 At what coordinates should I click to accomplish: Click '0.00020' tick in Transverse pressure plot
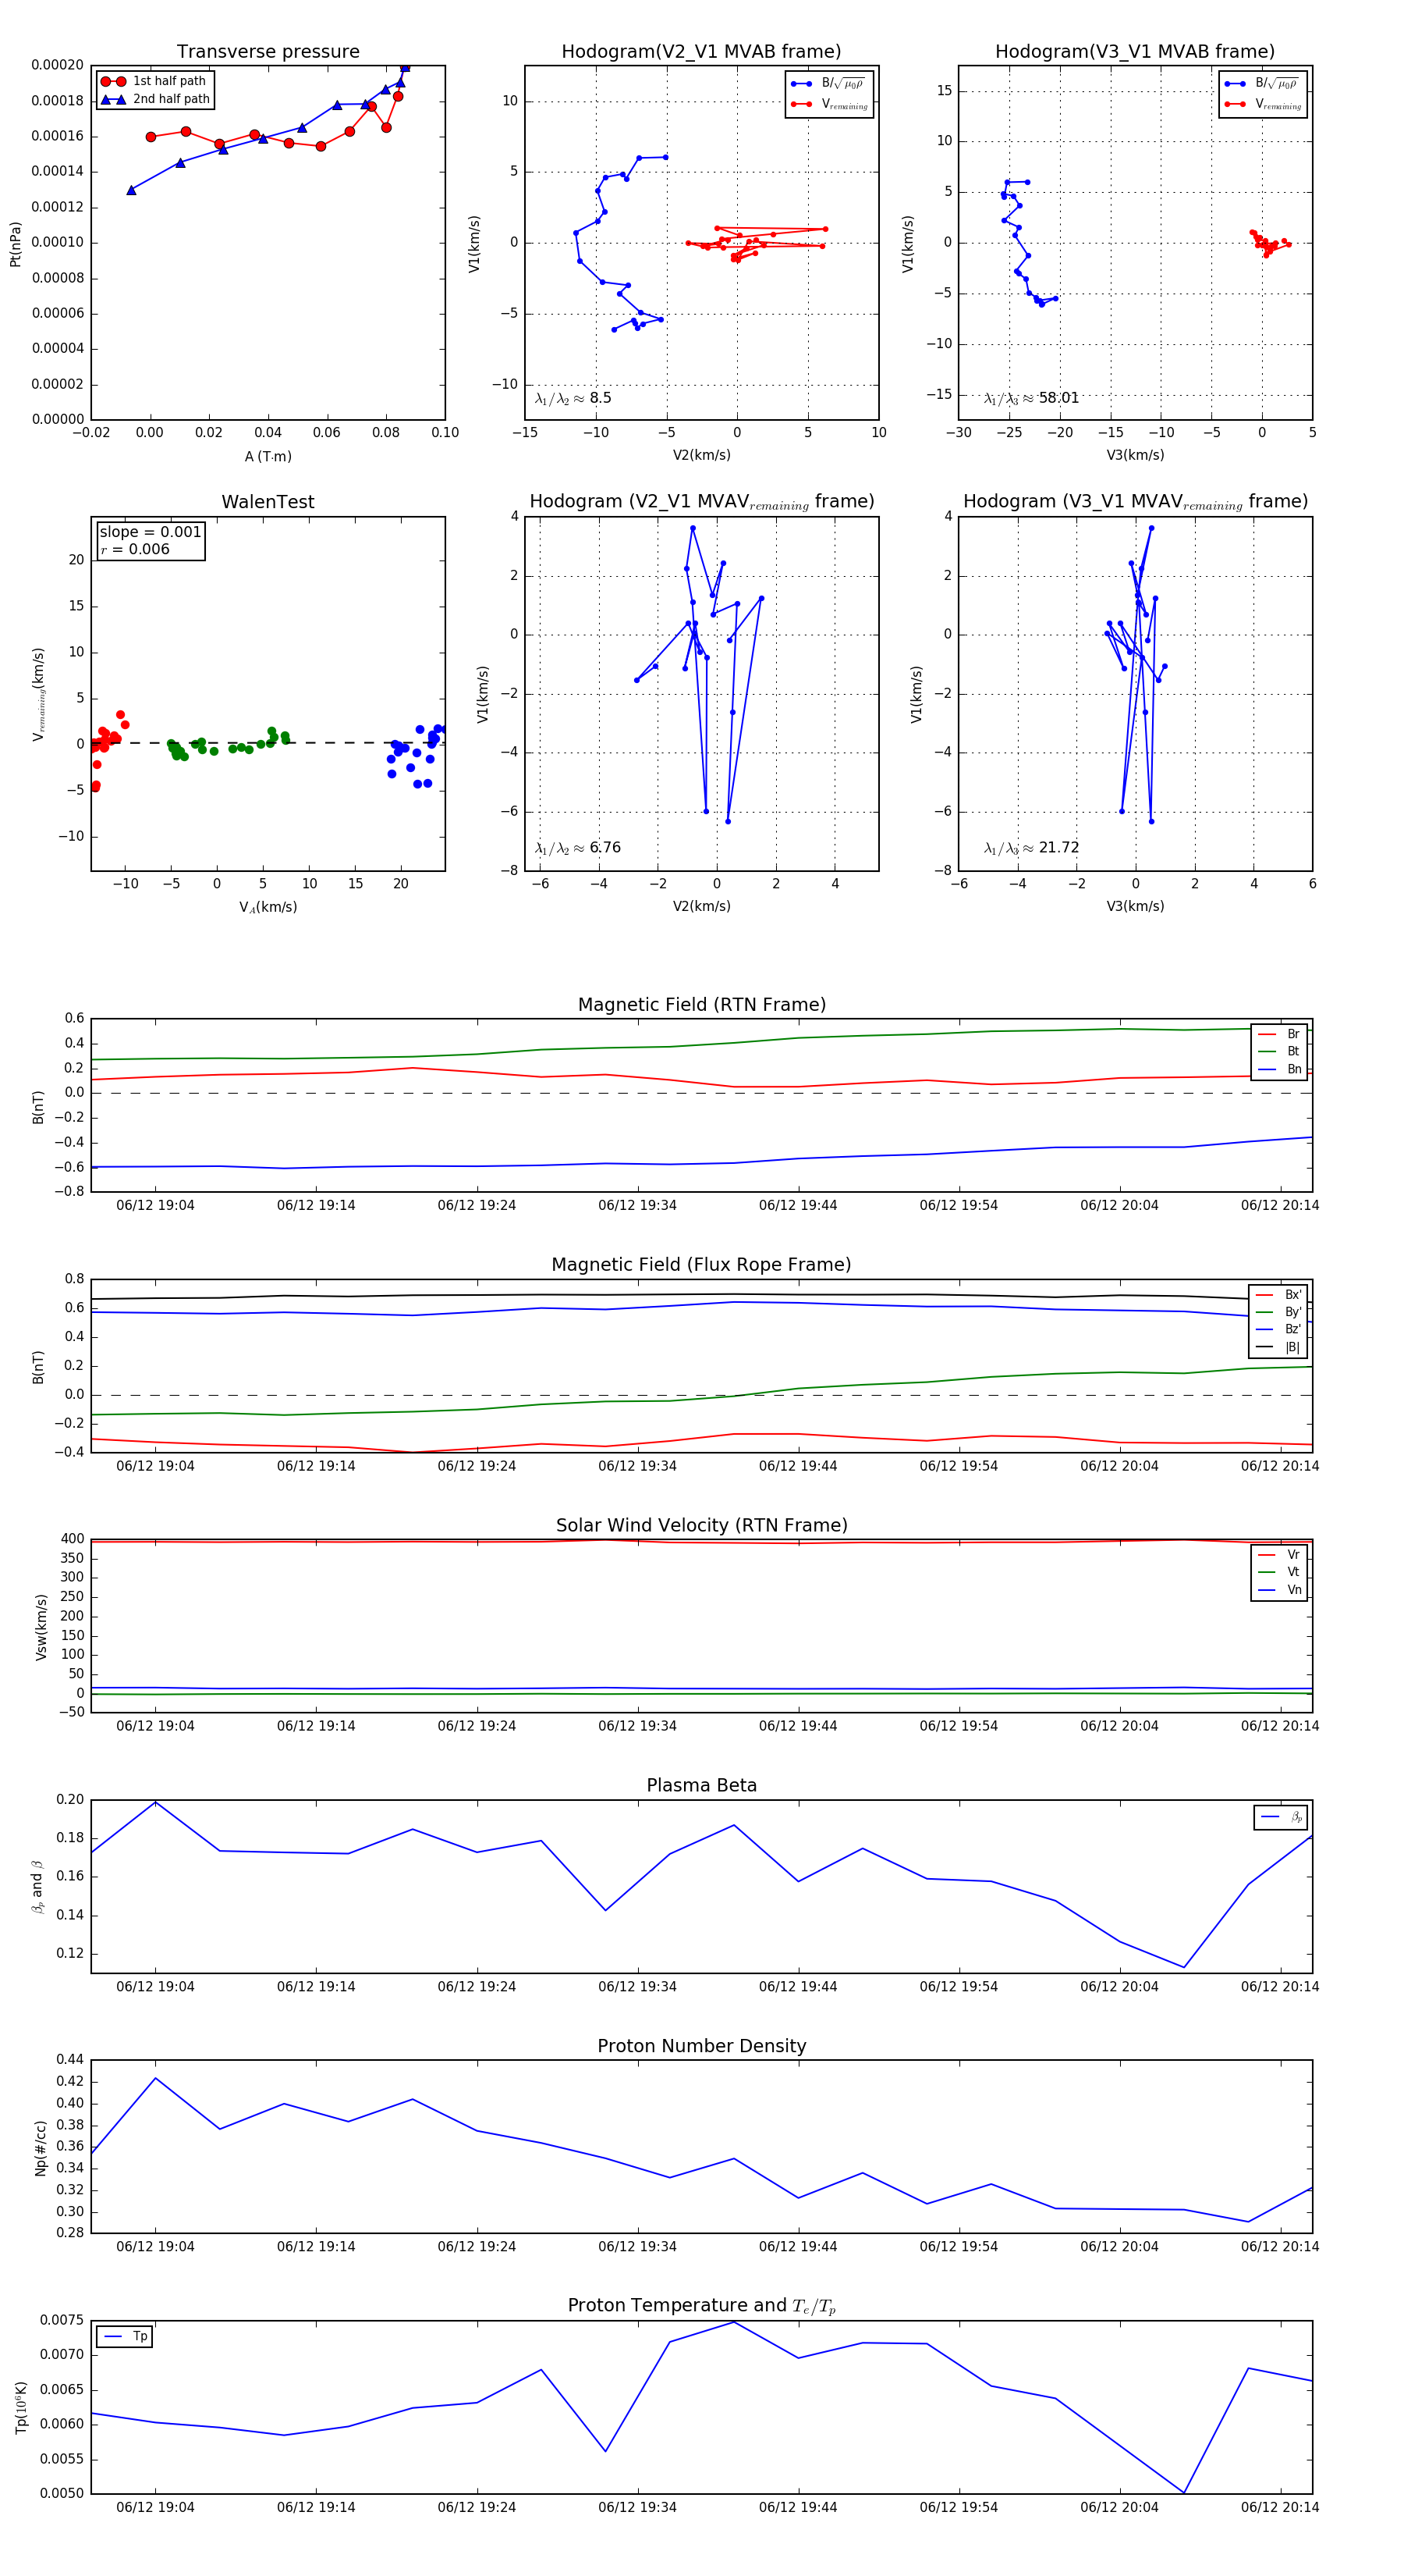[x=57, y=65]
